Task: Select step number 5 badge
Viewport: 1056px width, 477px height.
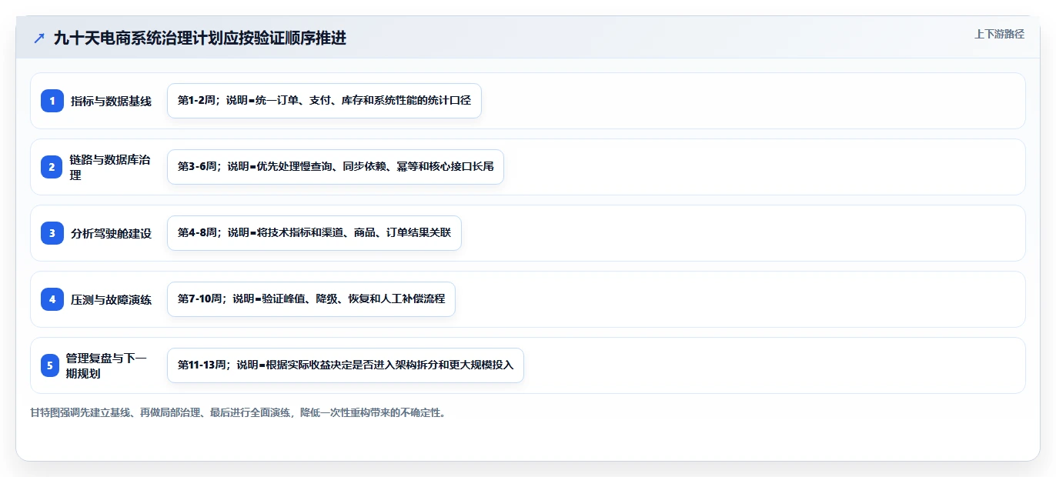Action: pyautogui.click(x=50, y=365)
